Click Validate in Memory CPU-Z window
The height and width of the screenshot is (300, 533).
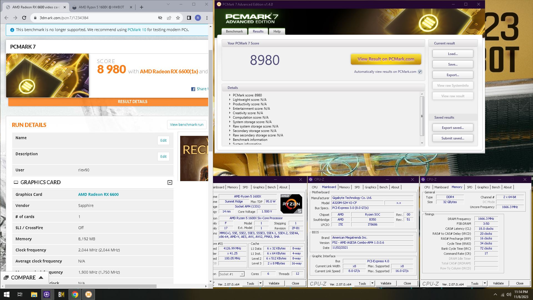(498, 284)
